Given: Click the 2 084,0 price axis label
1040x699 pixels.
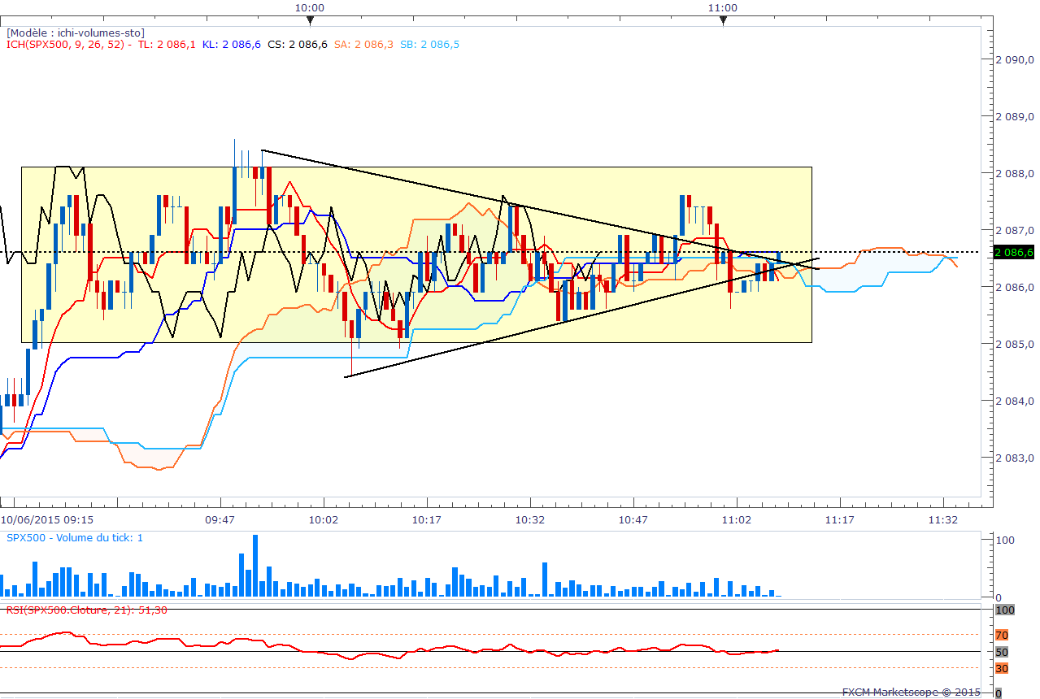Looking at the screenshot, I should point(1013,402).
